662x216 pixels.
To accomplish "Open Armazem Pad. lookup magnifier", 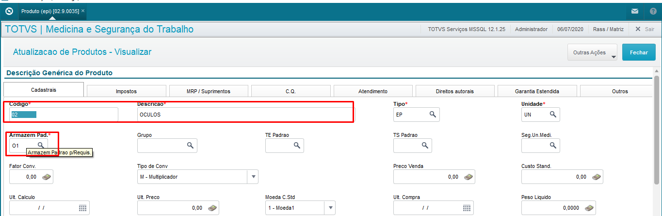I will tap(41, 145).
